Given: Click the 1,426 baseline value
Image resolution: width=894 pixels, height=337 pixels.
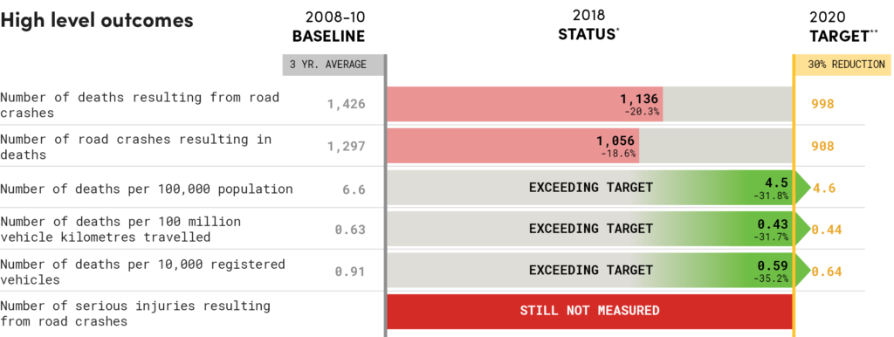Looking at the screenshot, I should 346,104.
